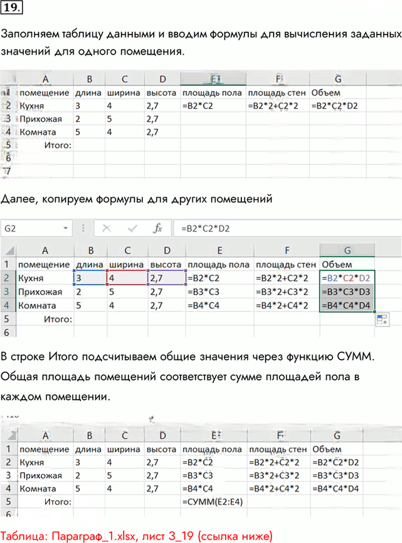The height and width of the screenshot is (543, 402).
Task: Click the gray highlighted cell =B4*C4*D4
Action: (347, 306)
